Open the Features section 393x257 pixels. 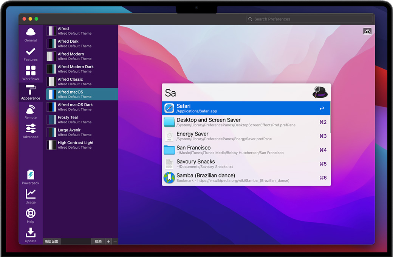[x=31, y=54]
